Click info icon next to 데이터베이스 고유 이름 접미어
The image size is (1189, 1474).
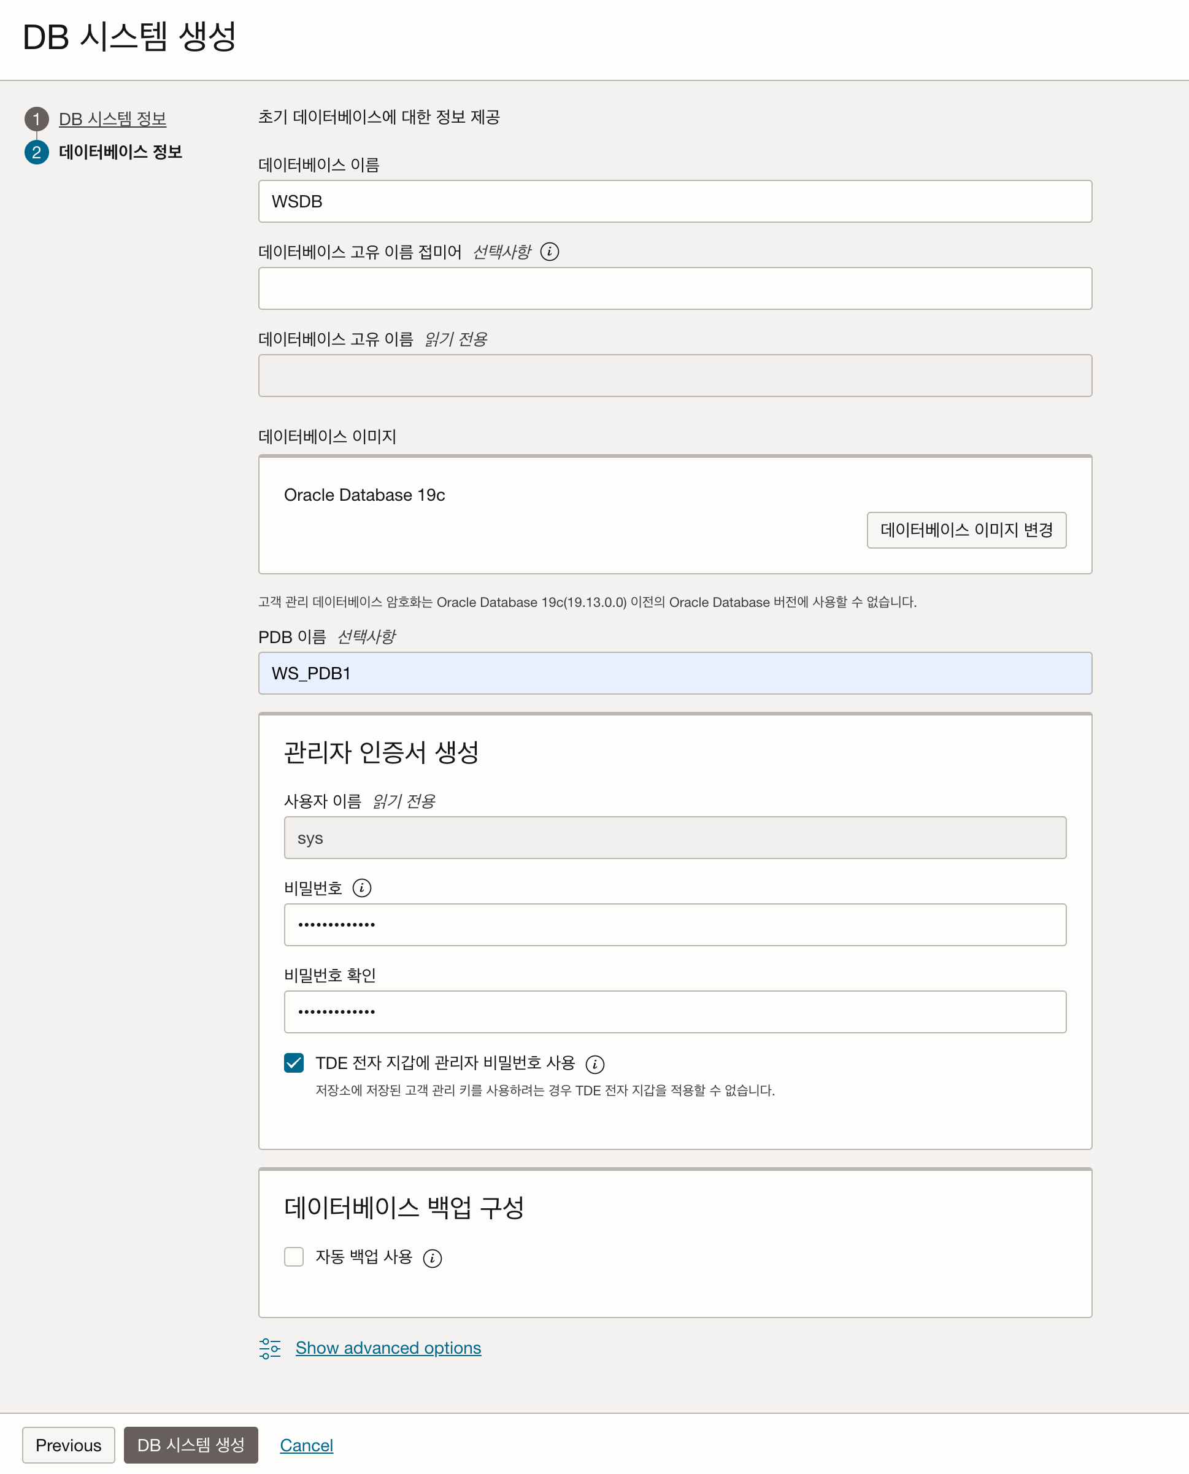(x=549, y=252)
